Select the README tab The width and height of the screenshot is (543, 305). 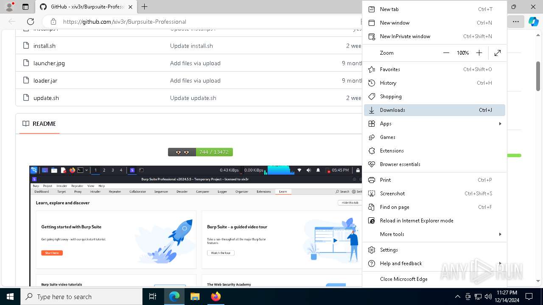(39, 124)
